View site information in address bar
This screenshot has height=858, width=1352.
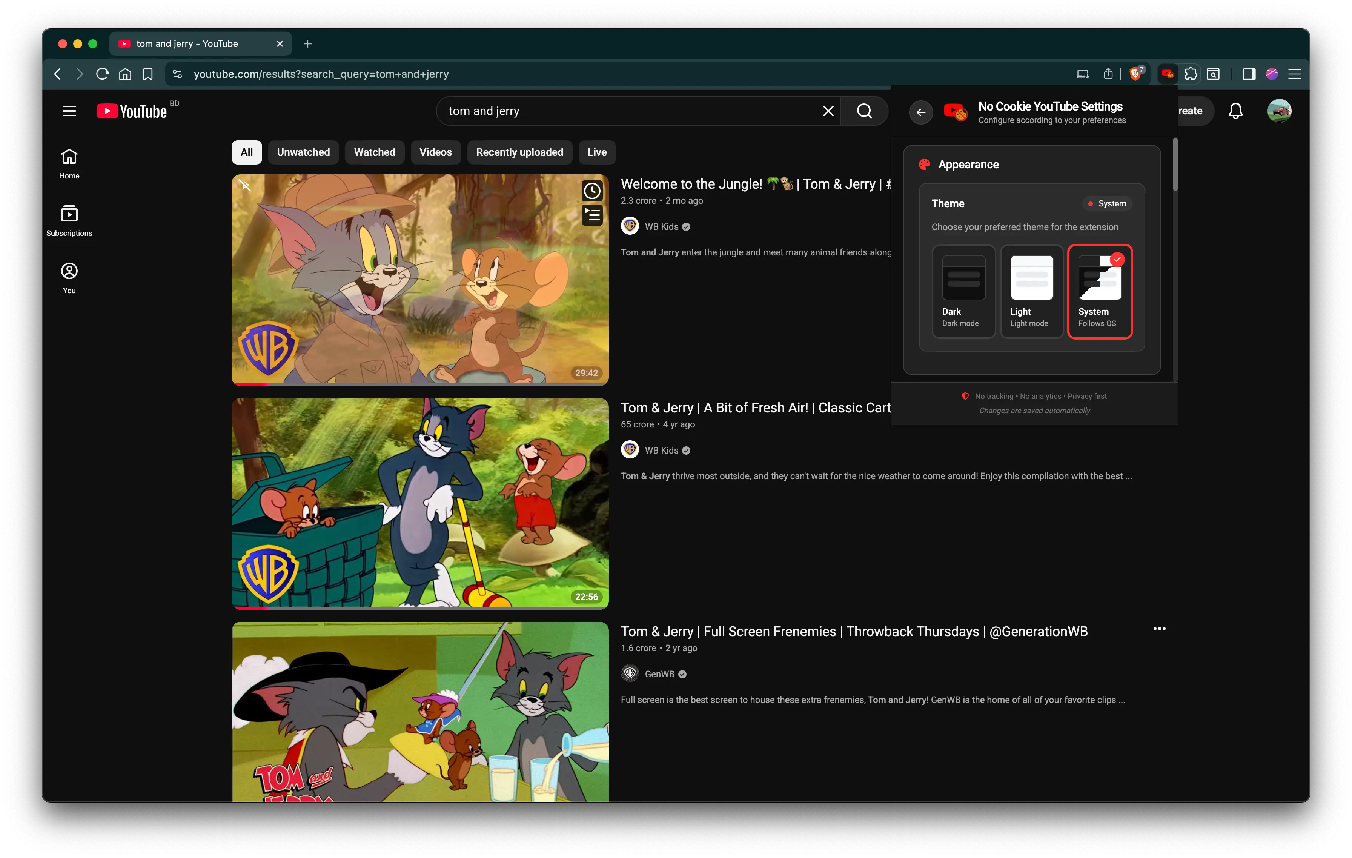(177, 74)
